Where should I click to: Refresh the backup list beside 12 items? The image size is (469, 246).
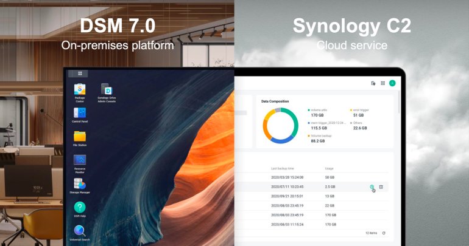click(384, 233)
